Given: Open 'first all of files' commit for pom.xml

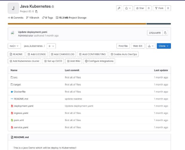Looking at the screenshot, I should pos(73,120).
